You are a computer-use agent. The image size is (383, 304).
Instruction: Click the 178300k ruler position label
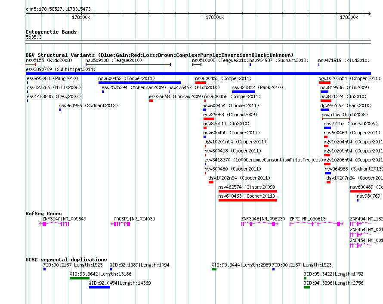coord(349,17)
